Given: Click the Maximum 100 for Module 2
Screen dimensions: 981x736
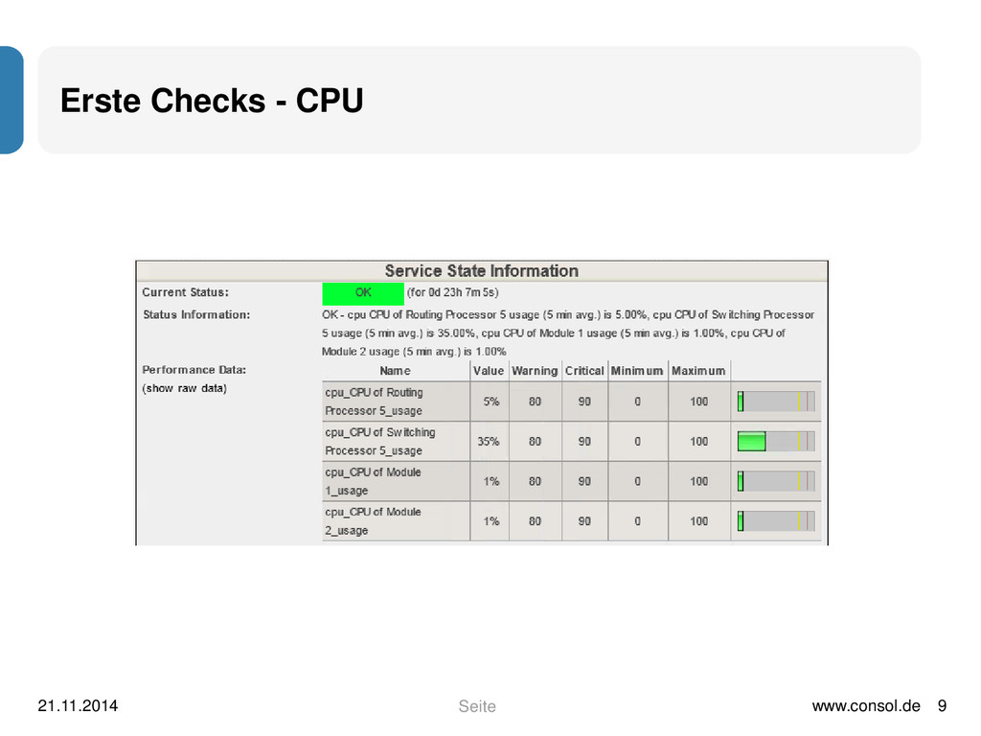Looking at the screenshot, I should point(698,521).
